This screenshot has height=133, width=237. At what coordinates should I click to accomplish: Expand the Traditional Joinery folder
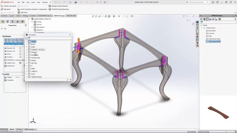coord(27,77)
